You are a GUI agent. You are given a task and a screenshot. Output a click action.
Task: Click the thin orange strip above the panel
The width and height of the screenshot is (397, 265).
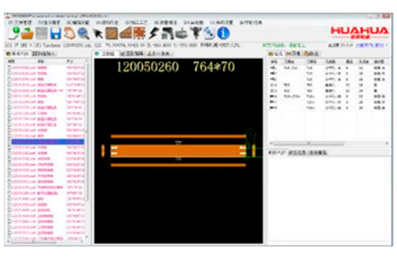(178, 136)
